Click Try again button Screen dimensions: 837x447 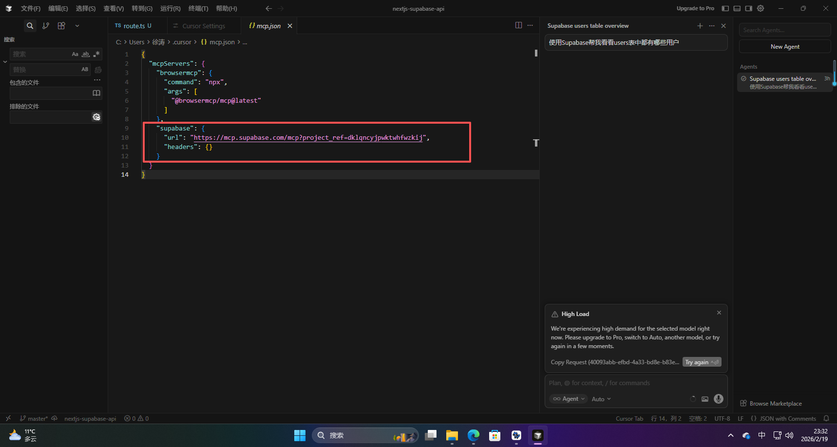coord(702,362)
